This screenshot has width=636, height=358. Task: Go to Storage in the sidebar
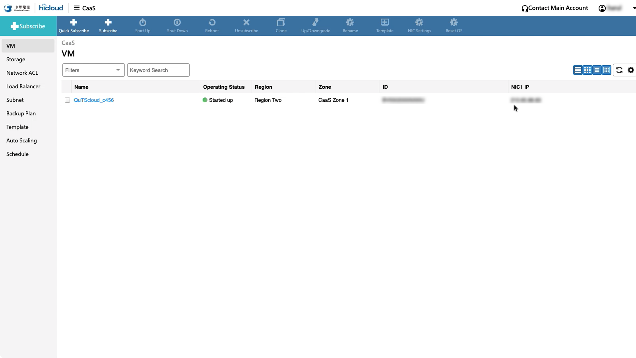16,59
